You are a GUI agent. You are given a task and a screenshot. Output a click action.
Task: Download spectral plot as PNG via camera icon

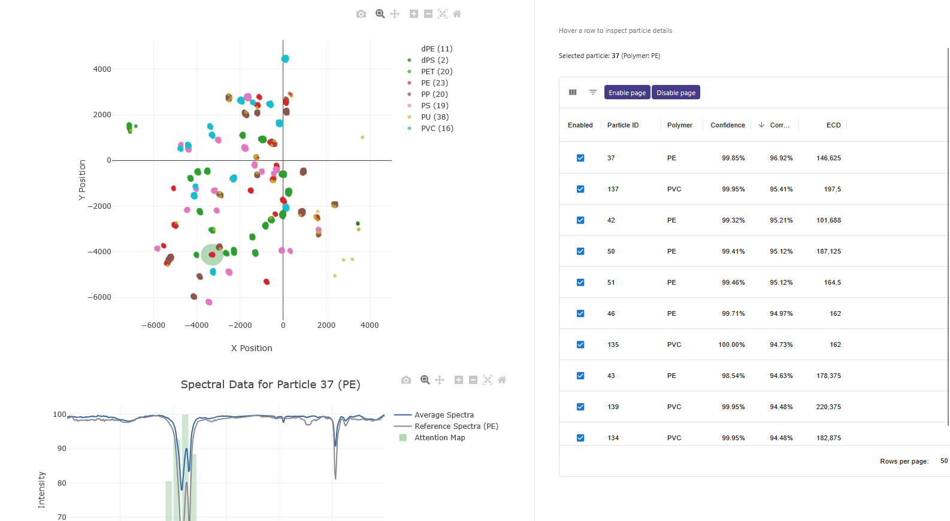(406, 380)
